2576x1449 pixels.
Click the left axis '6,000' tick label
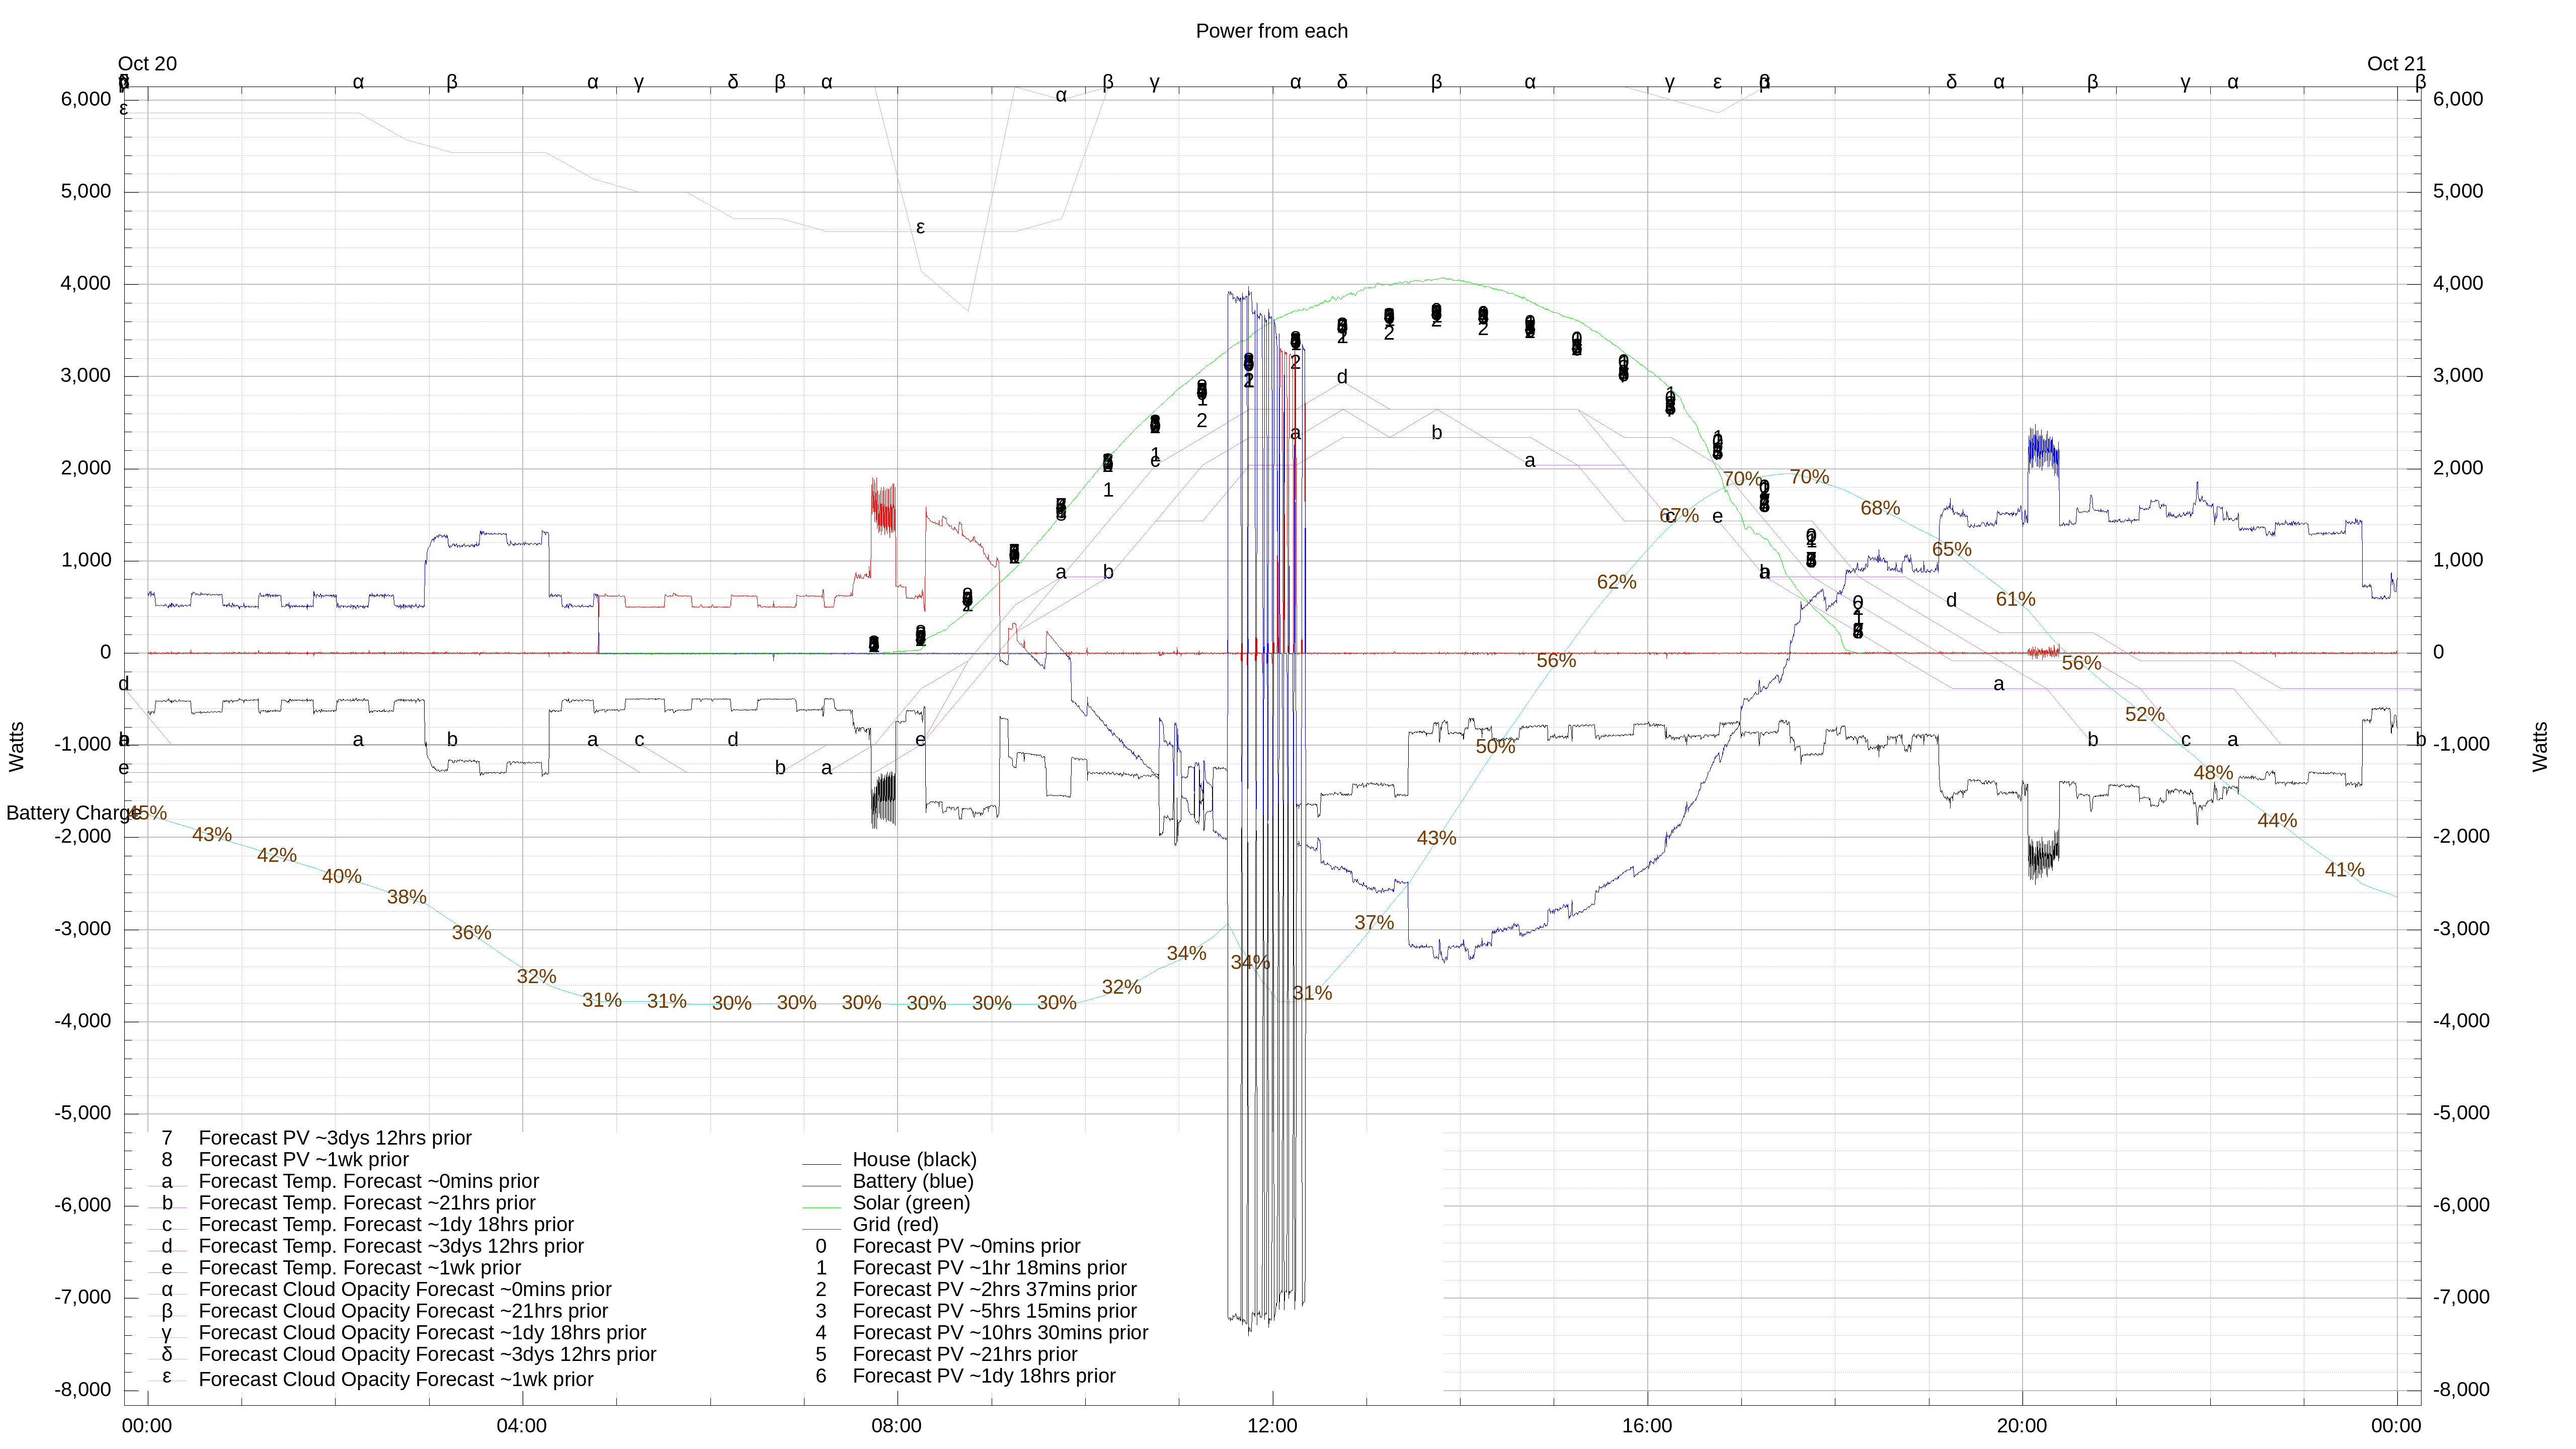tap(86, 99)
